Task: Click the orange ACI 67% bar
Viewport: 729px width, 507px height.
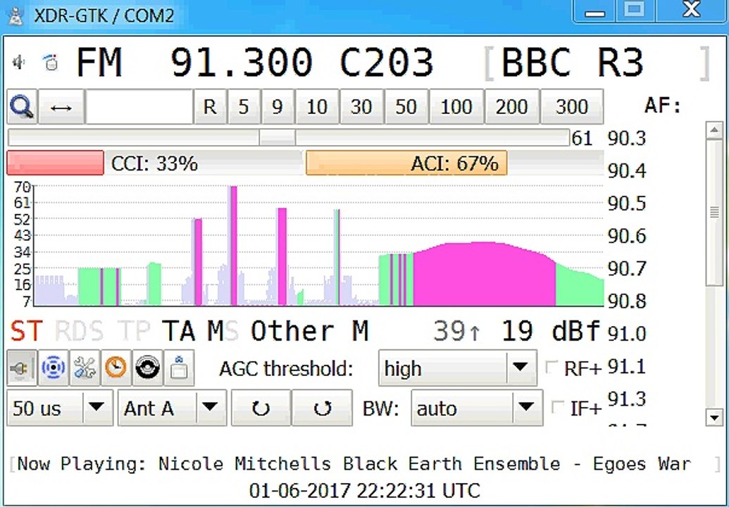Action: (x=406, y=163)
